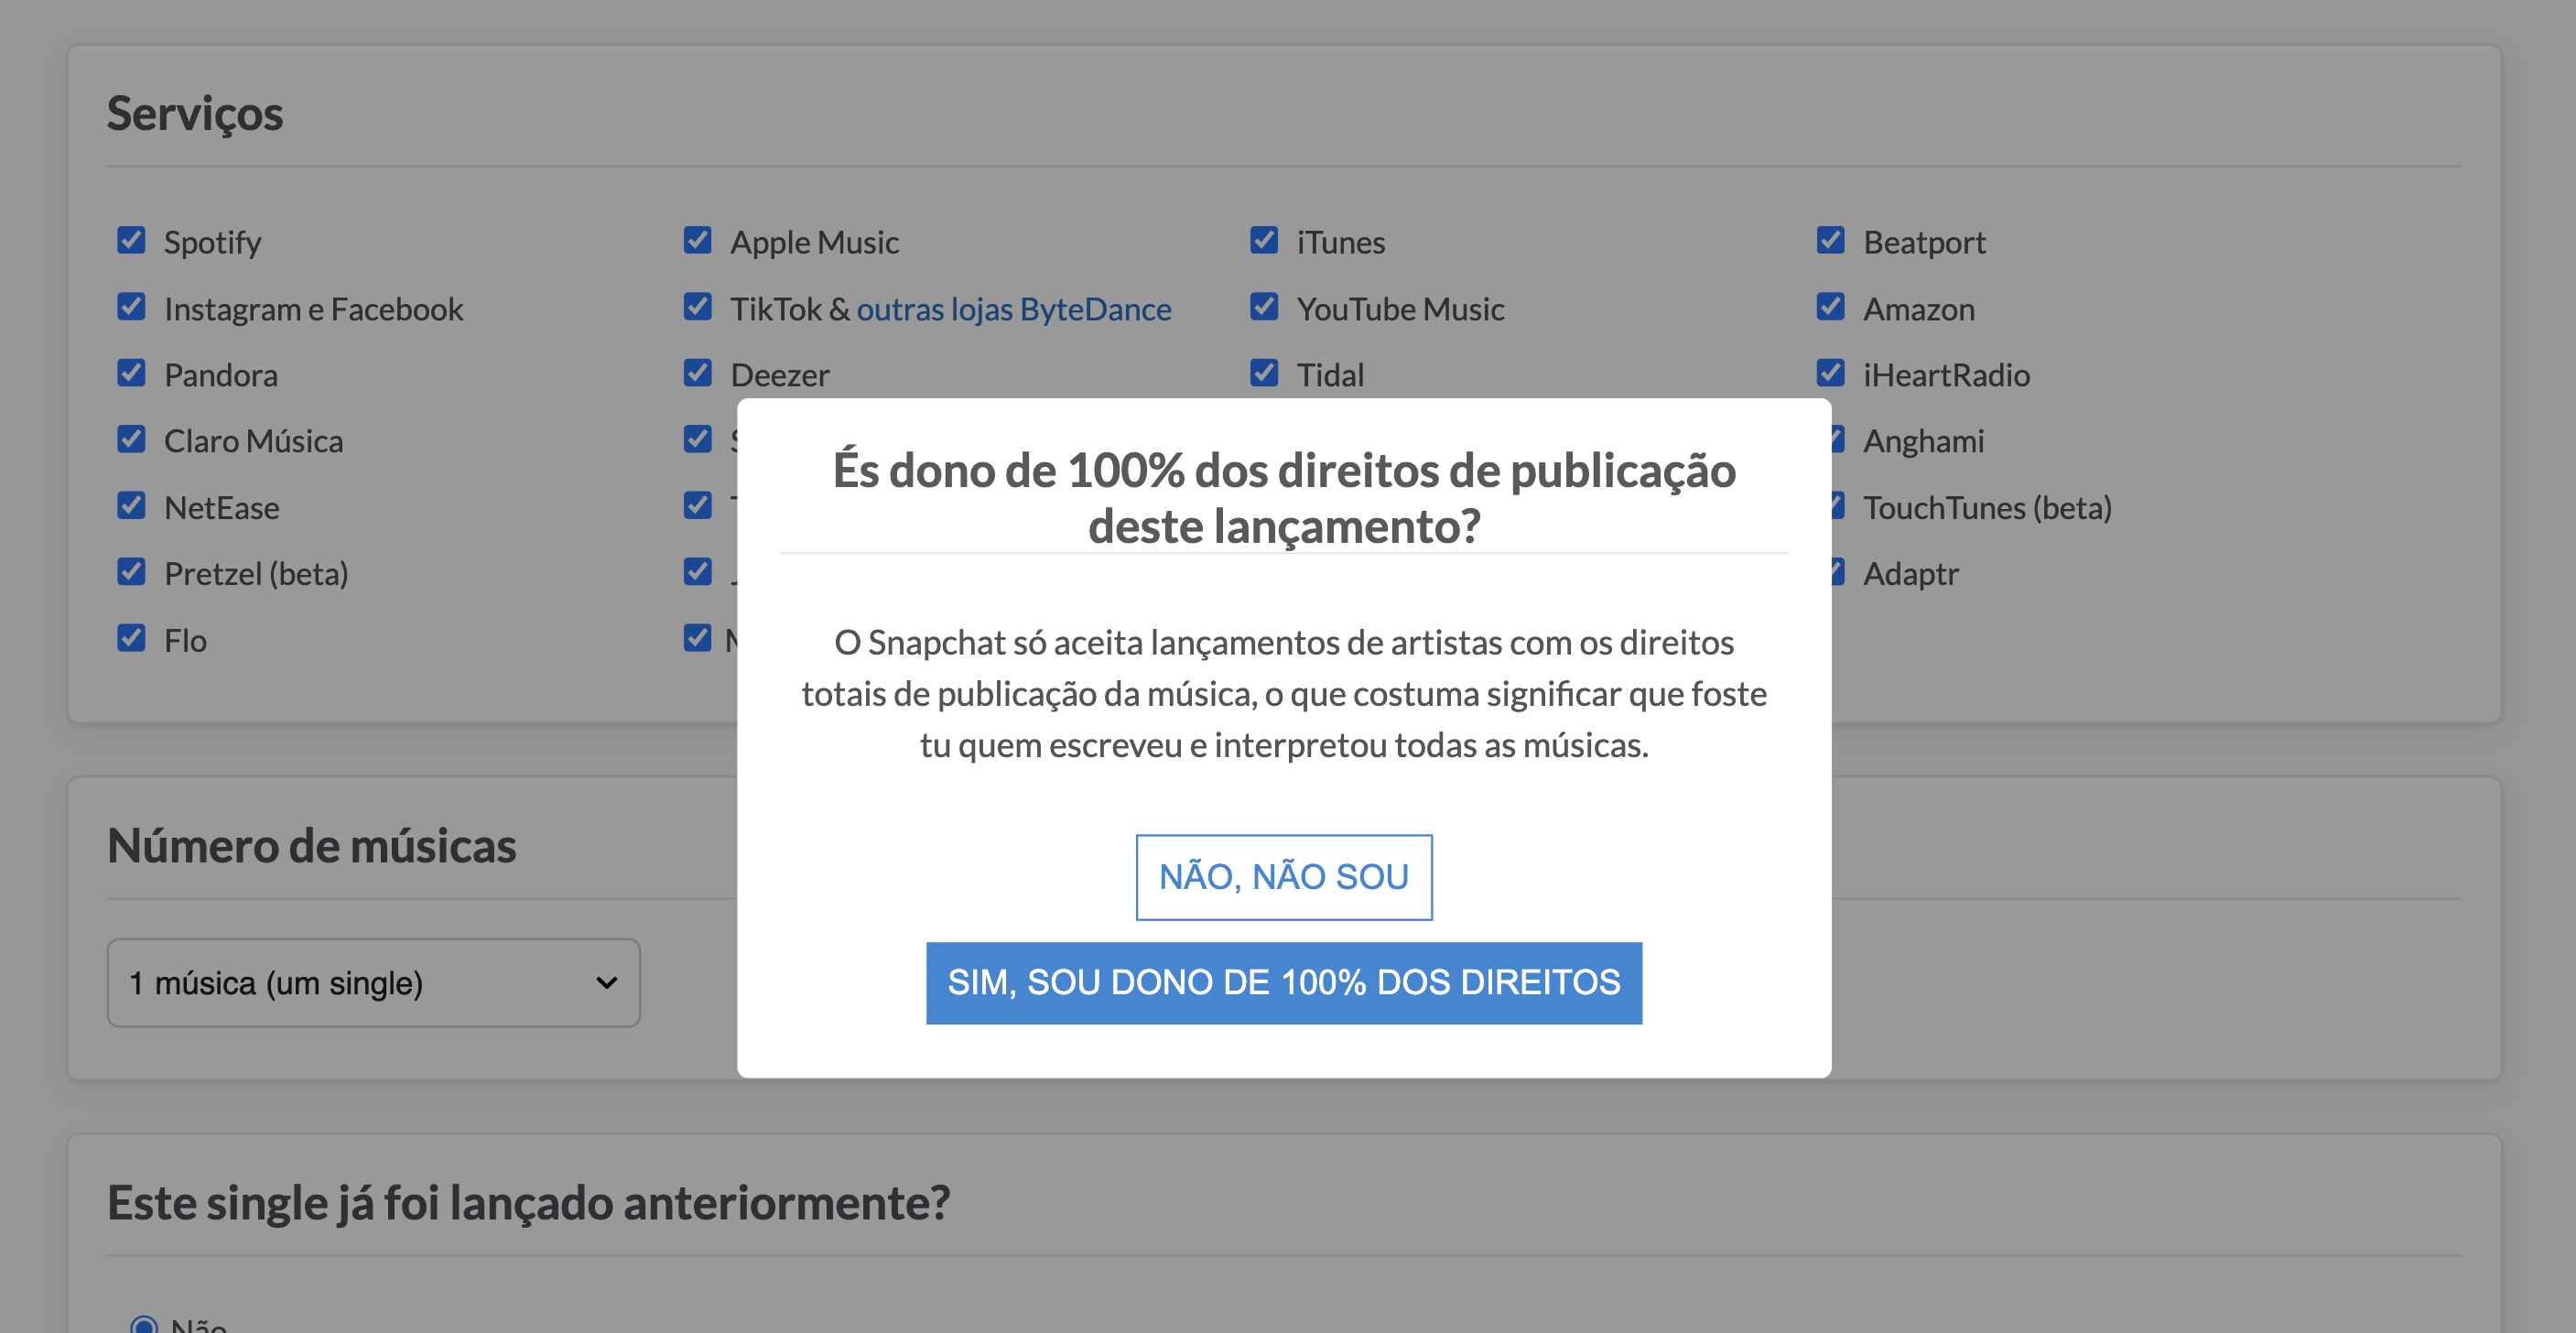The image size is (2576, 1333).
Task: Toggle the Flo checkbox
Action: click(131, 638)
